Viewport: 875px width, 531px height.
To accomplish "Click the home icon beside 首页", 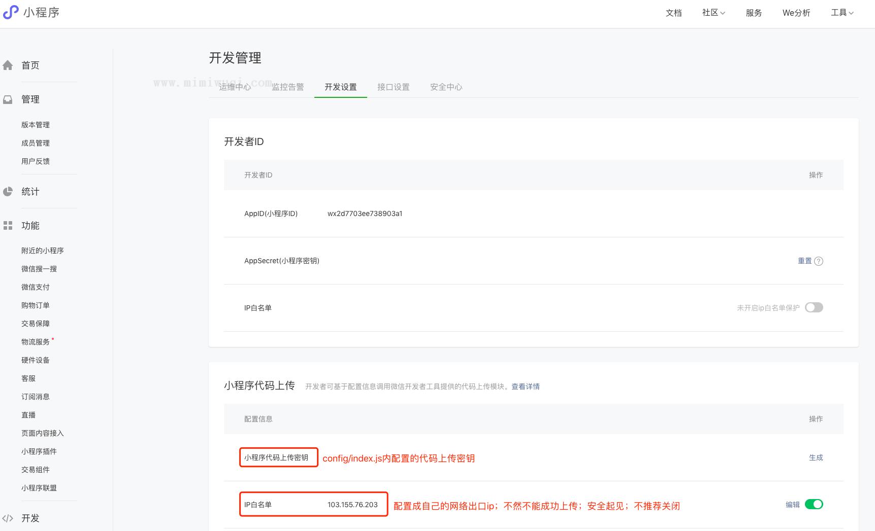I will click(x=8, y=65).
